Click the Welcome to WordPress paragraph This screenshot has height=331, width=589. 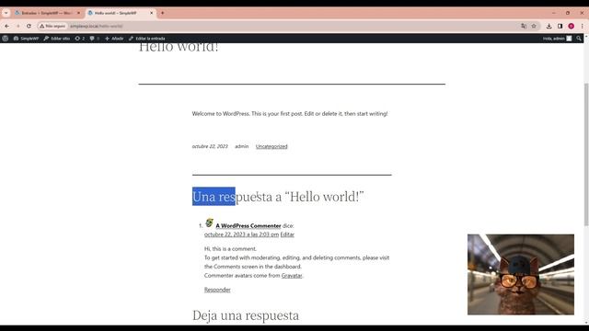[290, 114]
